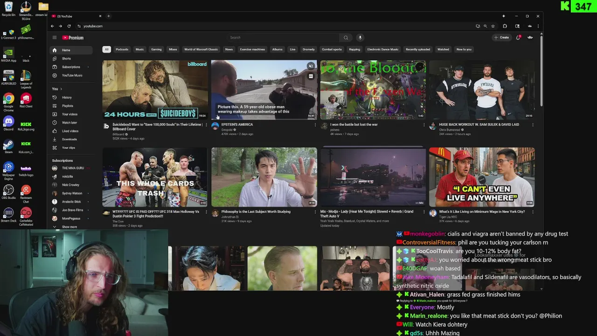Close the YouTube browser tab
This screenshot has width=597, height=336.
(100, 16)
